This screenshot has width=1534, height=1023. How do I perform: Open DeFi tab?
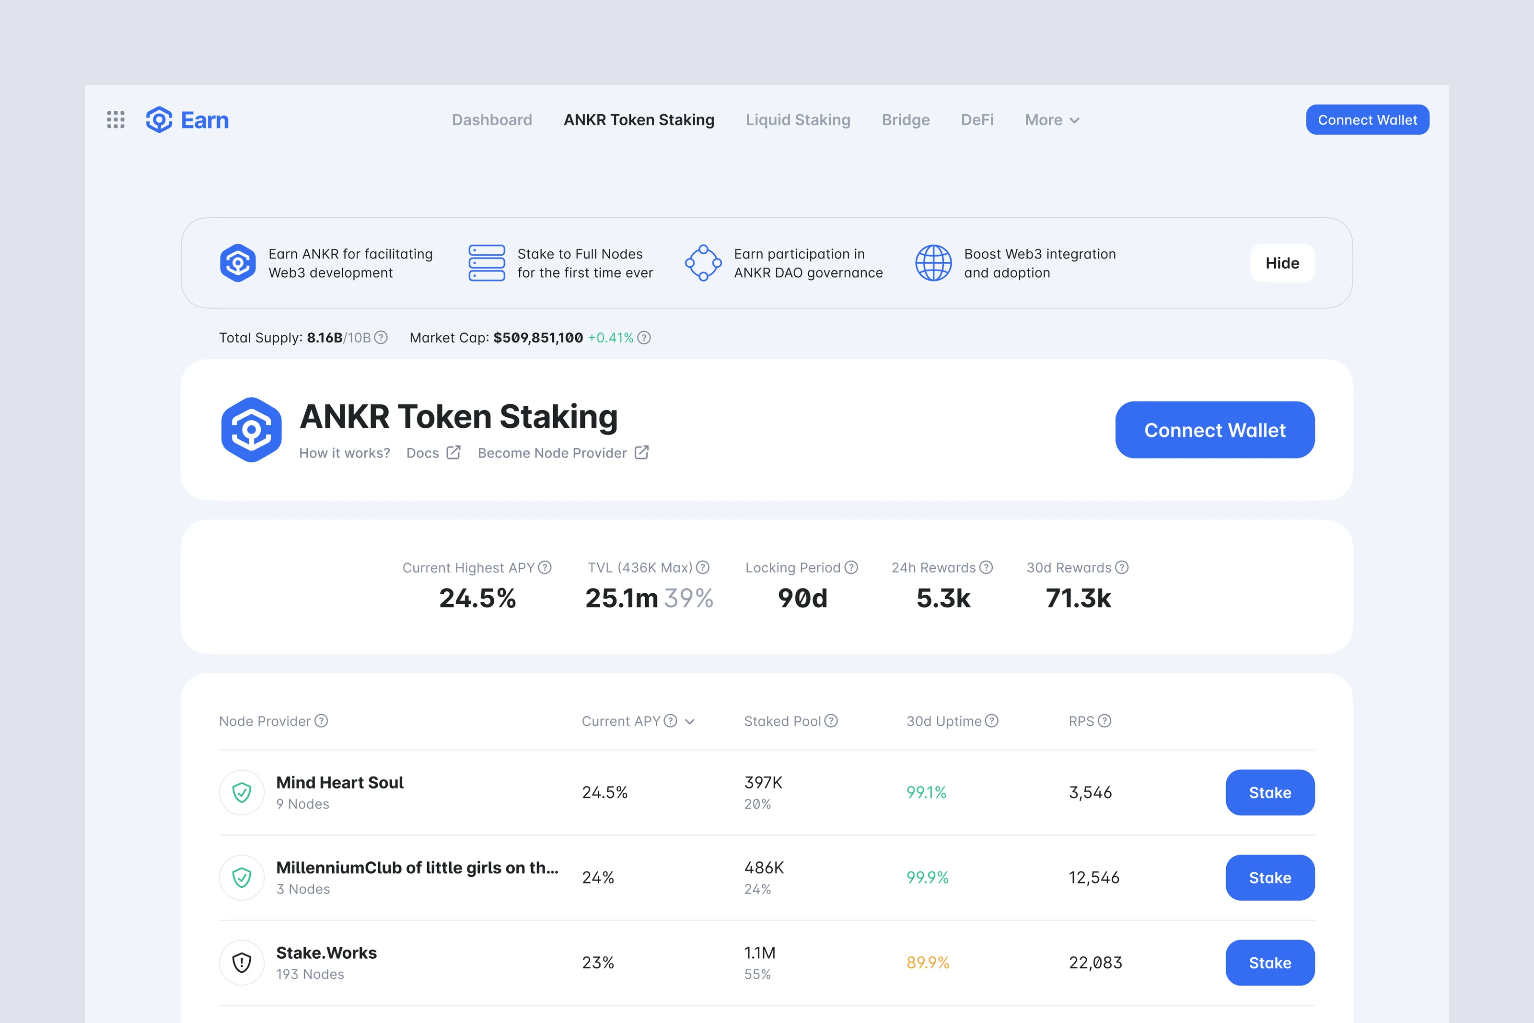point(977,120)
